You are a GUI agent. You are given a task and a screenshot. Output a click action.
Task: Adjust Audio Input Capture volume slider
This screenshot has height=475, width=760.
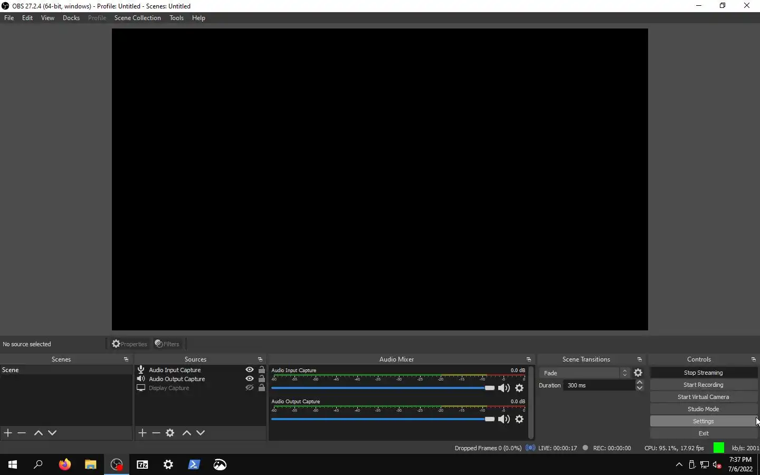click(x=383, y=388)
